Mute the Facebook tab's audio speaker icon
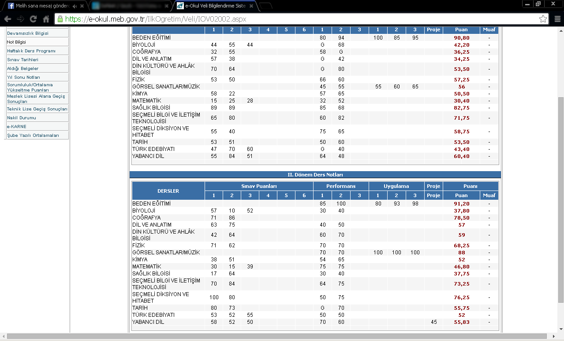 pos(75,6)
